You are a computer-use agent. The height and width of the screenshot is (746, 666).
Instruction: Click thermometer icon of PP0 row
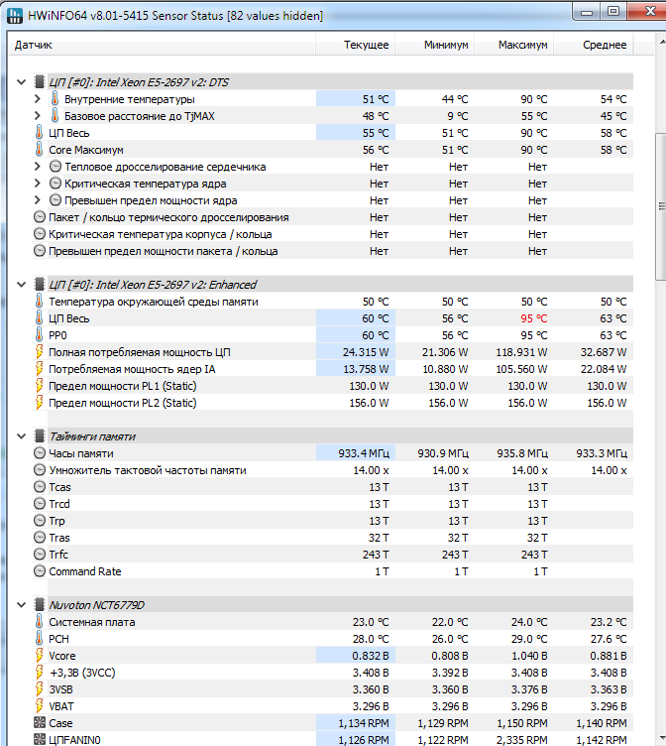(x=40, y=335)
